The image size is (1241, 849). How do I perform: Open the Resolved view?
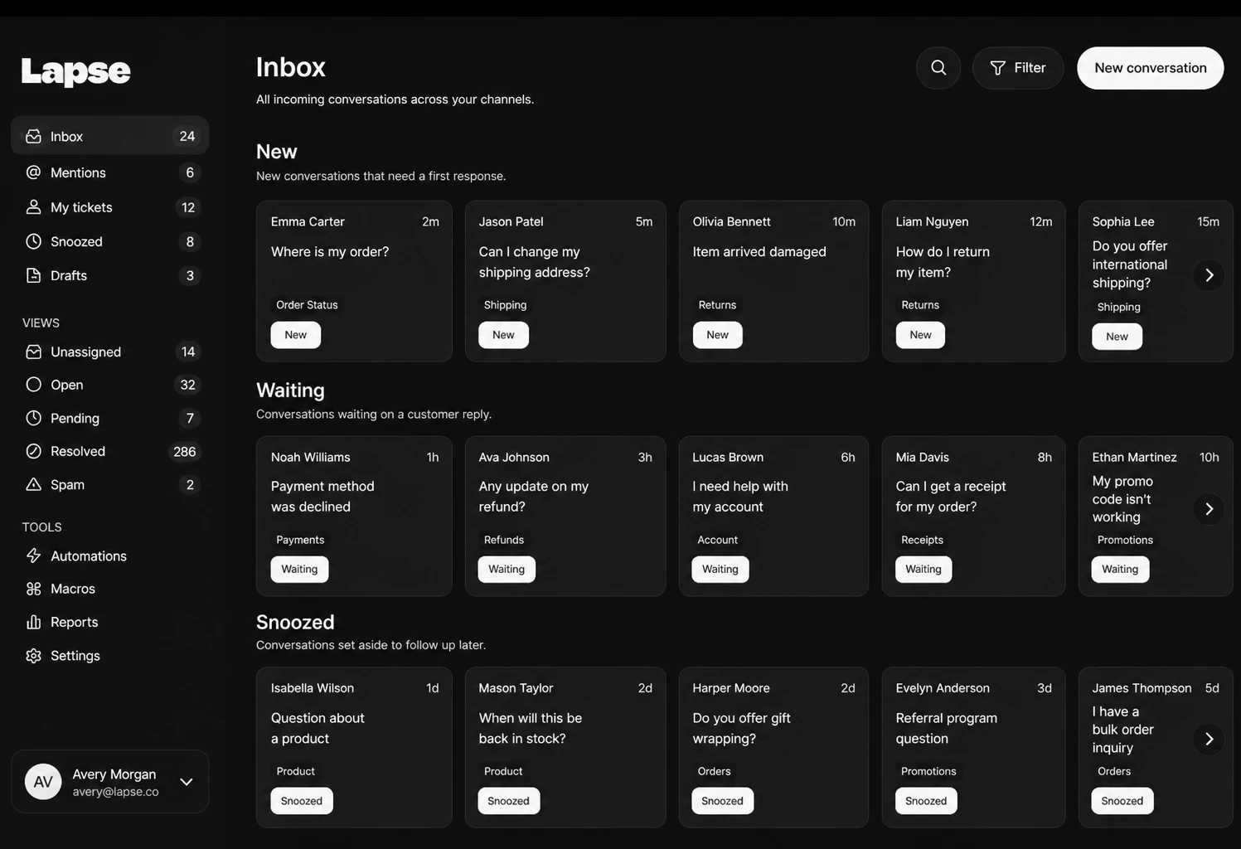109,451
